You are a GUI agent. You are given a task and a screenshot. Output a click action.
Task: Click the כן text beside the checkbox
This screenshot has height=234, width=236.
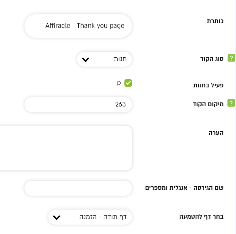tap(119, 83)
